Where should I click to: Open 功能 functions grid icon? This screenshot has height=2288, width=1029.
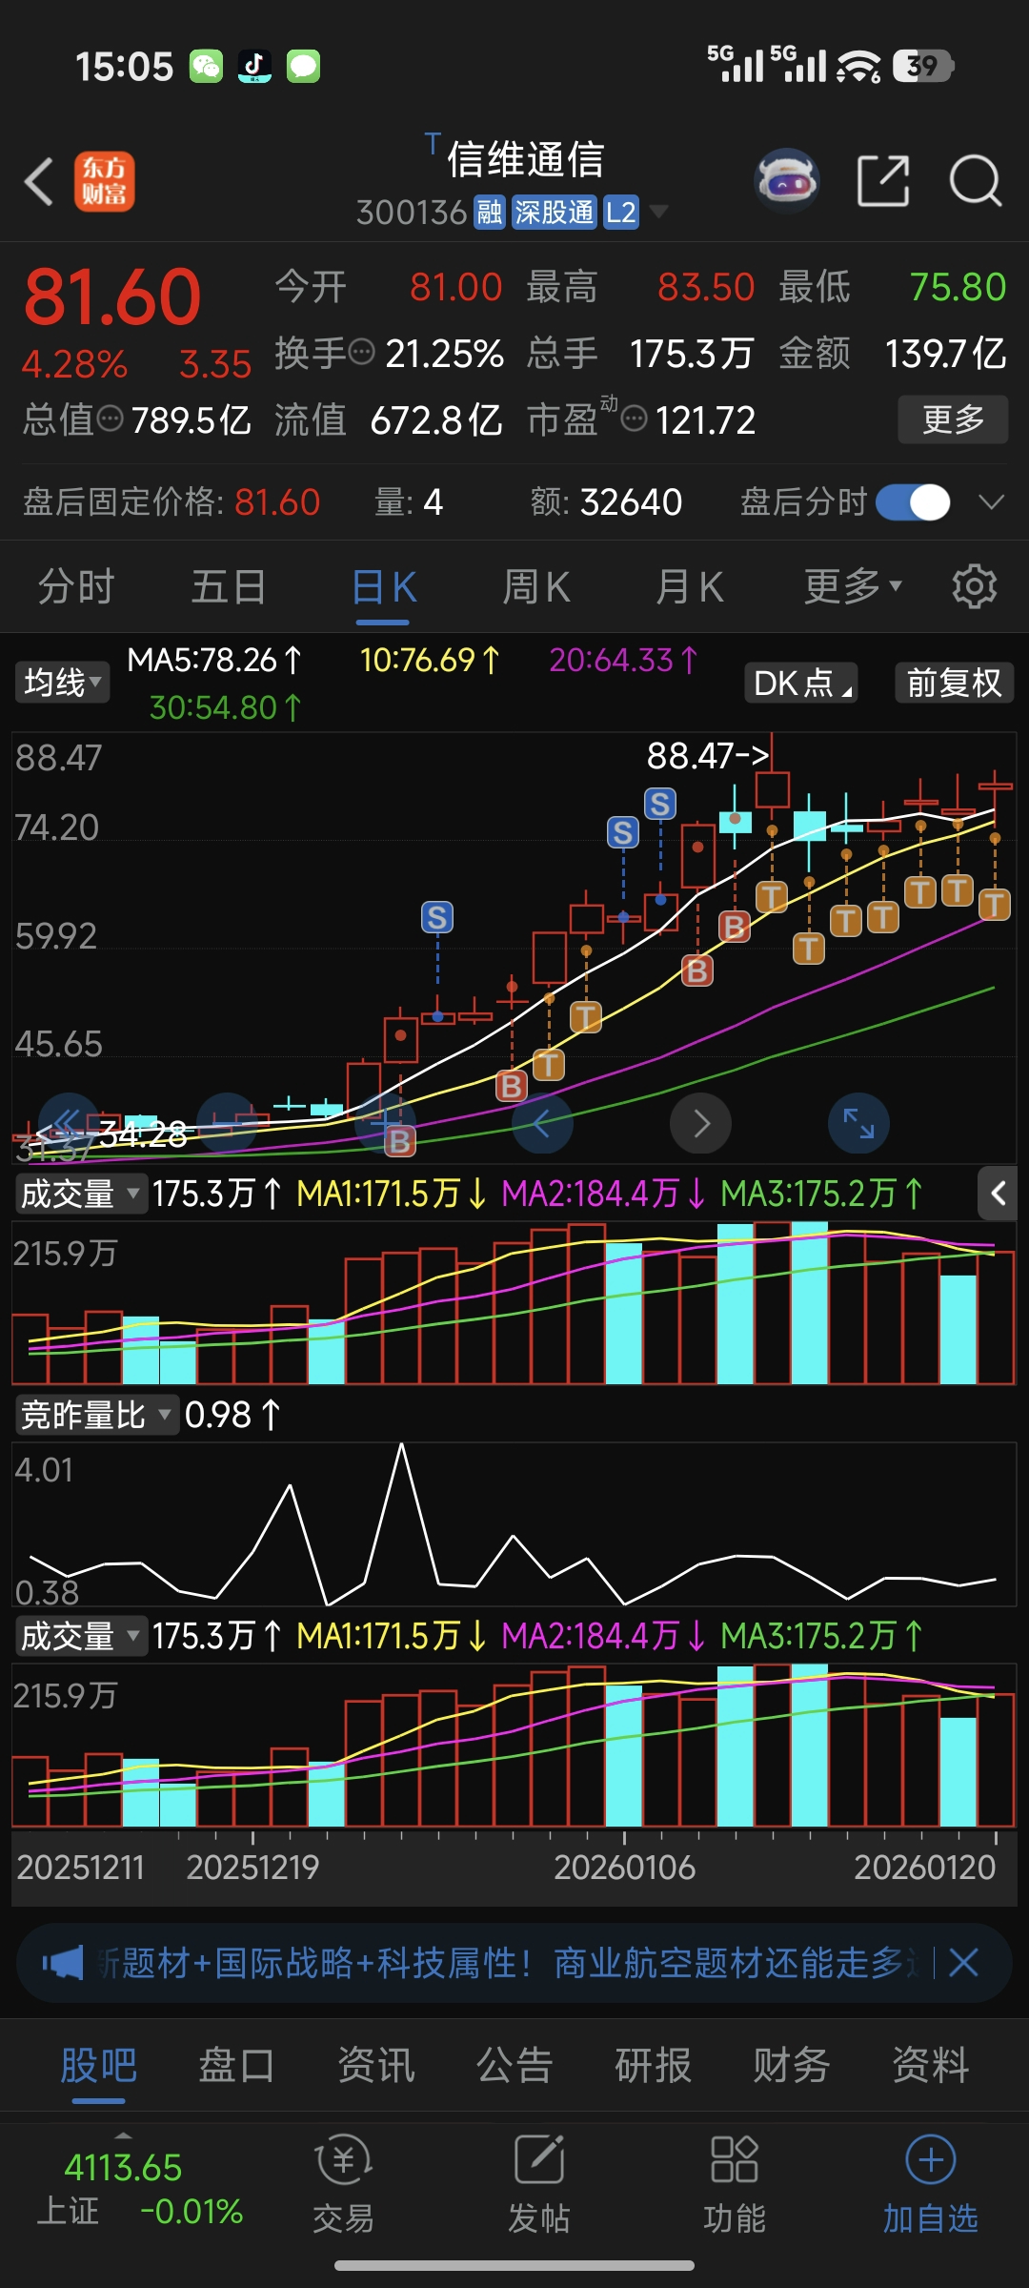point(735,2183)
